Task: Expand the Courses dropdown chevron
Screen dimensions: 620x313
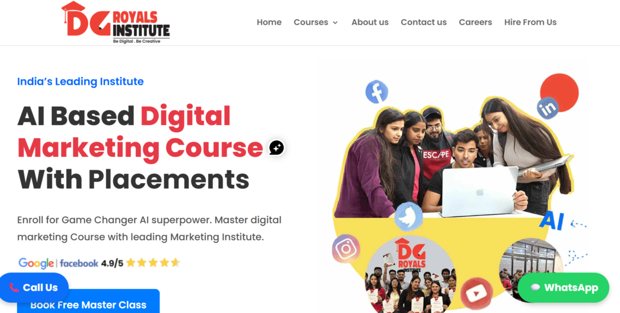Action: [x=335, y=23]
